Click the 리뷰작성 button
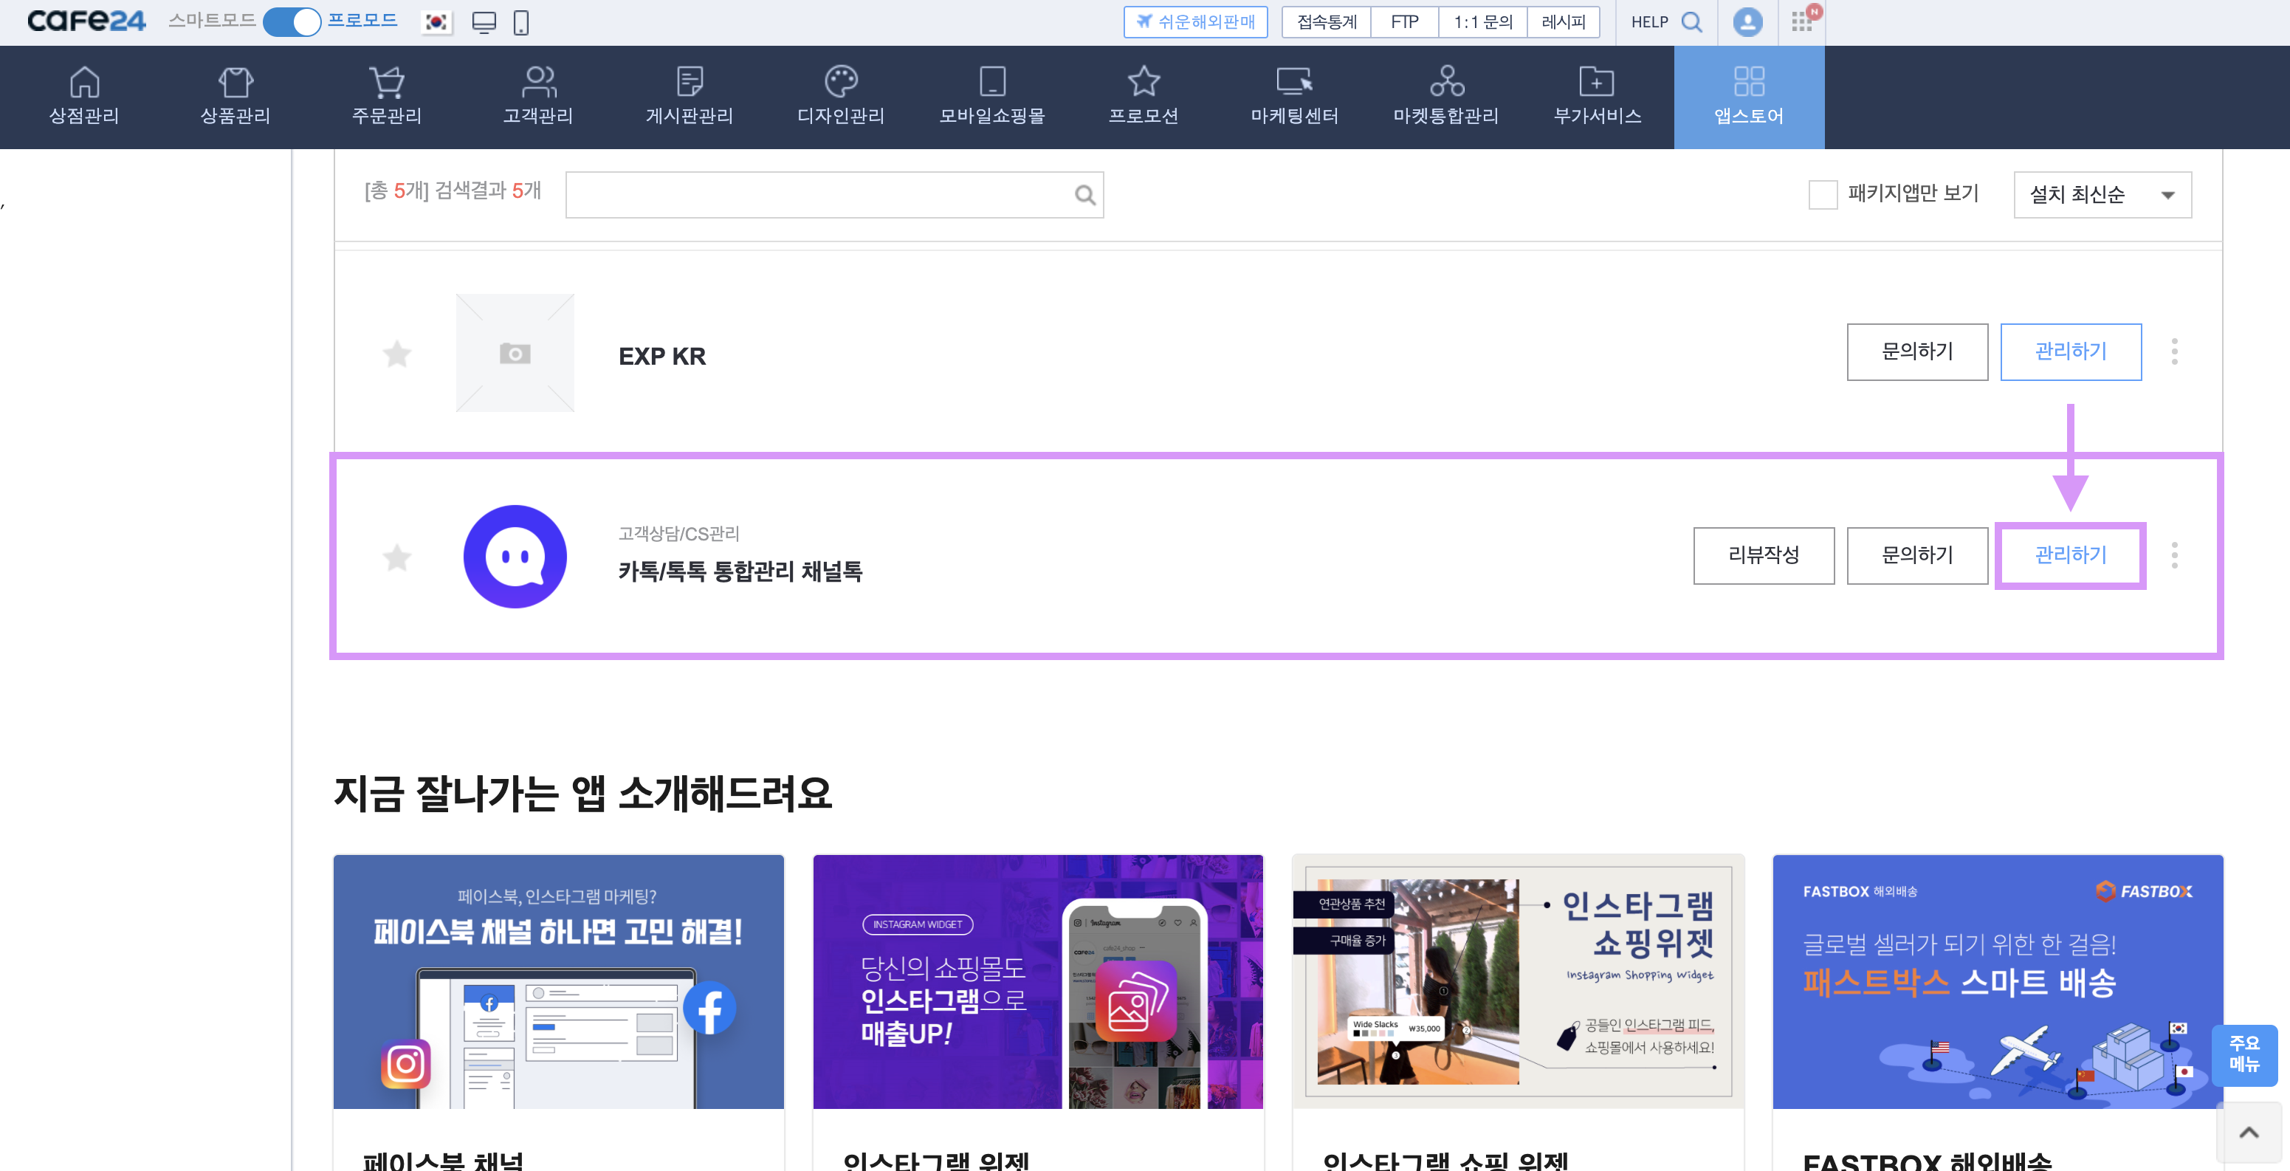Viewport: 2290px width, 1171px height. (x=1763, y=556)
